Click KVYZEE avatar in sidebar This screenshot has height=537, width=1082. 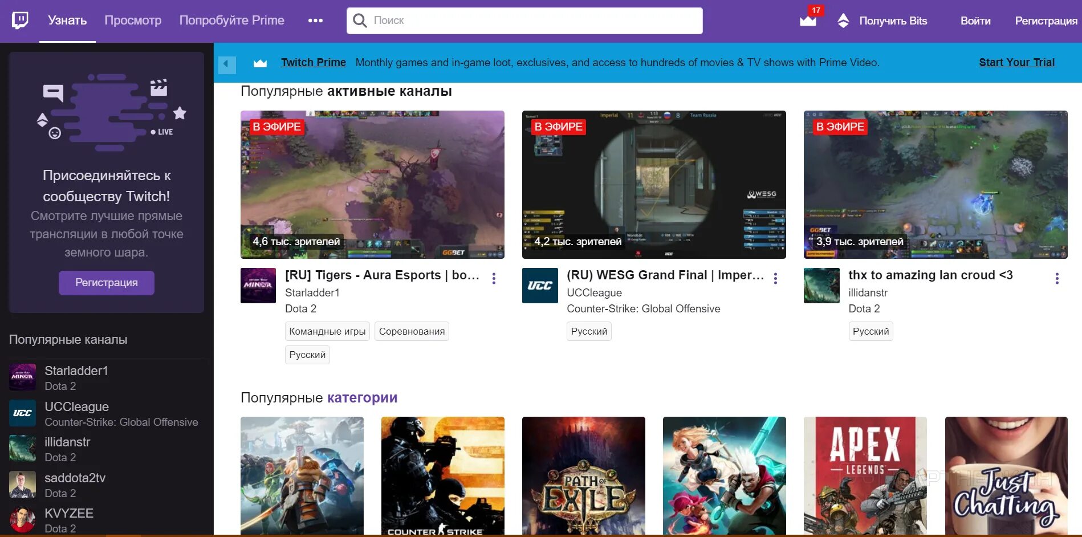pyautogui.click(x=23, y=520)
